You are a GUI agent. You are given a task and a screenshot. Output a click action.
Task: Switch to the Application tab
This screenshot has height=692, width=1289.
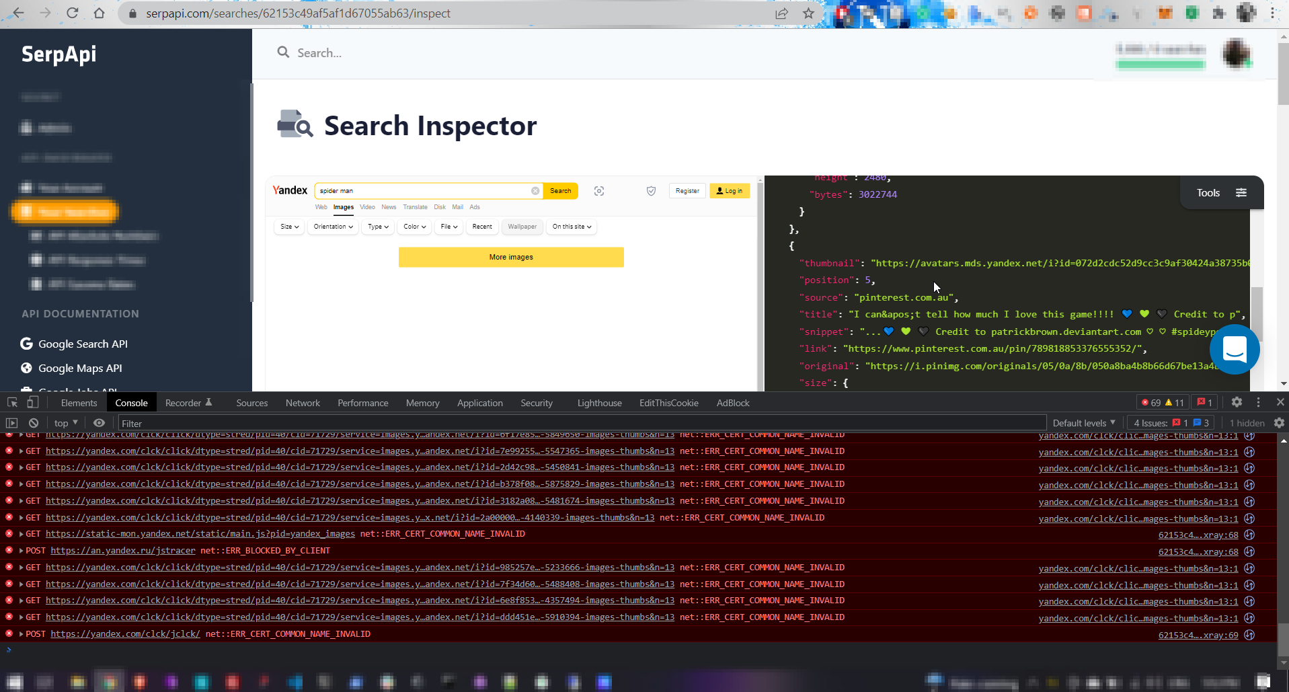479,402
